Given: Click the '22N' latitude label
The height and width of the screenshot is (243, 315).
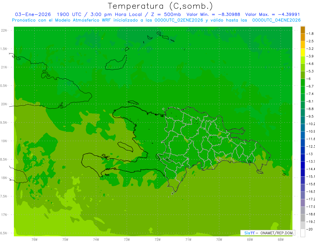Looking at the screenshot, I should 4,30.
